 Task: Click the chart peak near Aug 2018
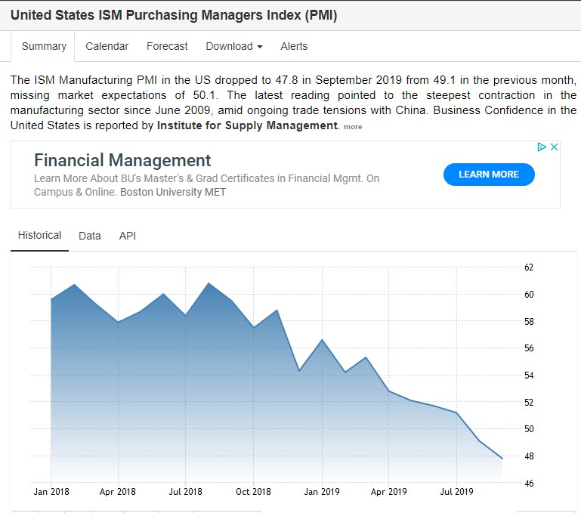coord(209,283)
